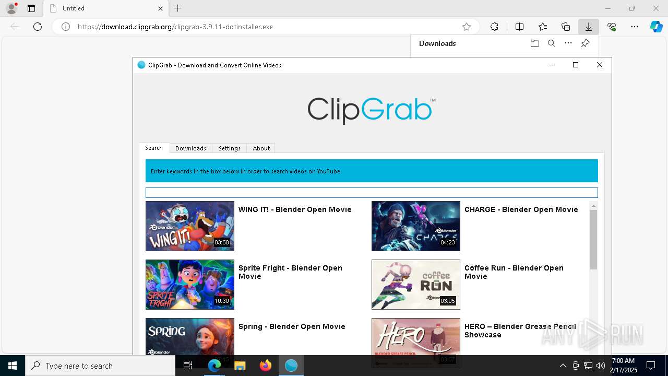Select WING IT! video thumbnail

[x=190, y=226]
